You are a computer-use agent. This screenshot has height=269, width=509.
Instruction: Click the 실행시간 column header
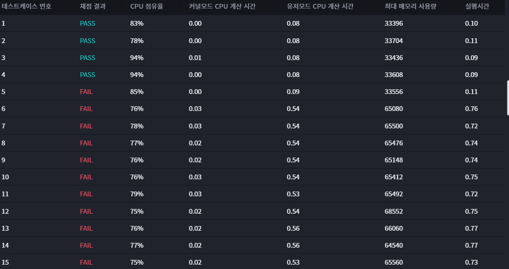(477, 6)
